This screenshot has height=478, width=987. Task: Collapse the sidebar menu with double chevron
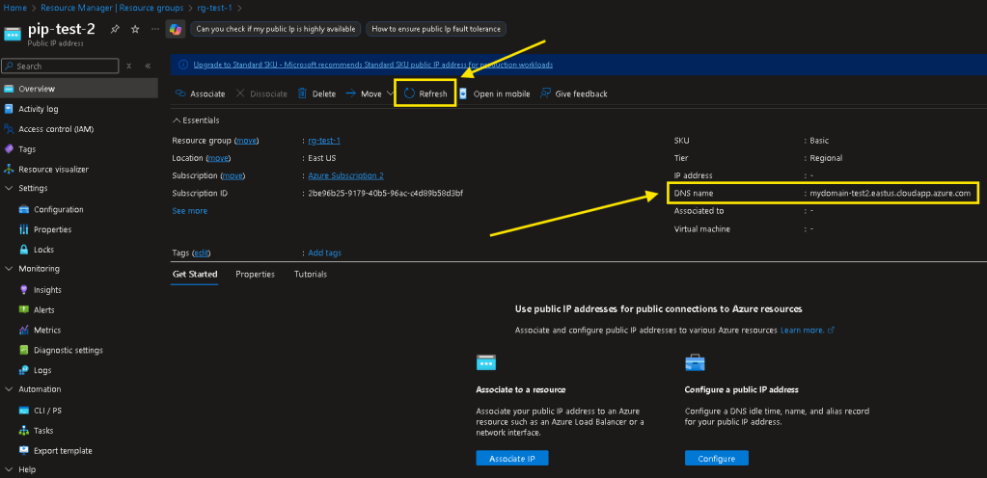148,66
